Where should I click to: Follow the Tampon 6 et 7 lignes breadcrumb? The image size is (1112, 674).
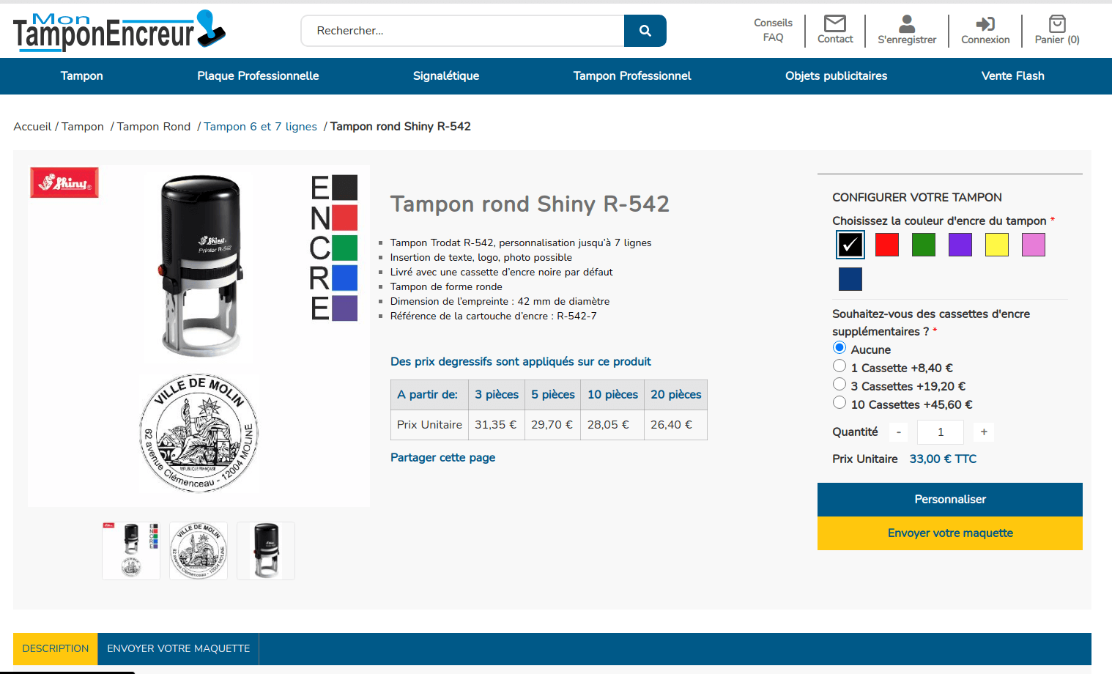click(x=260, y=127)
